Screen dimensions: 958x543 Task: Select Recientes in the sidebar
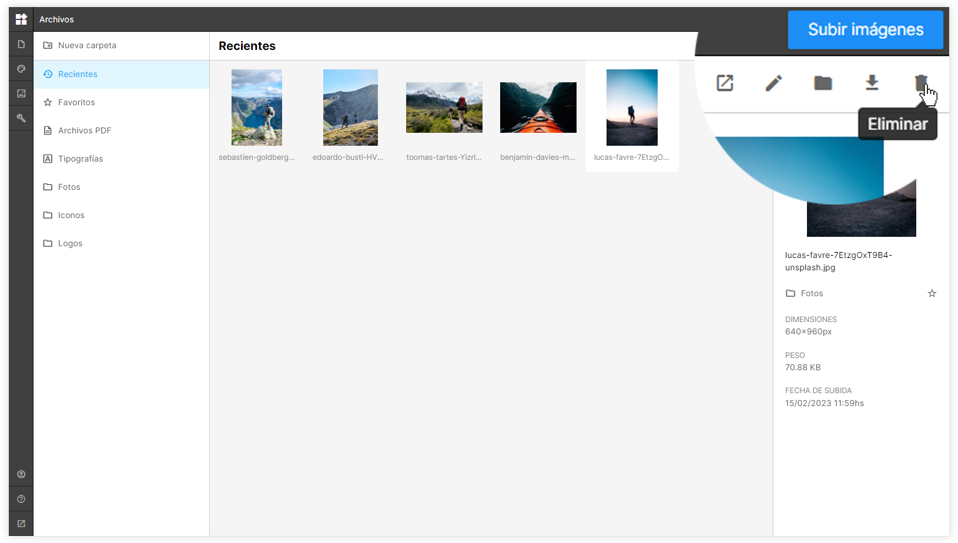click(121, 74)
